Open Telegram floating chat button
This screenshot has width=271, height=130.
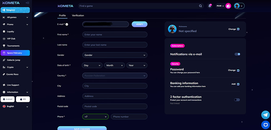click(x=265, y=115)
